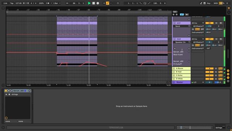Click the Stop transport button
The width and height of the screenshot is (232, 131).
tap(94, 3)
